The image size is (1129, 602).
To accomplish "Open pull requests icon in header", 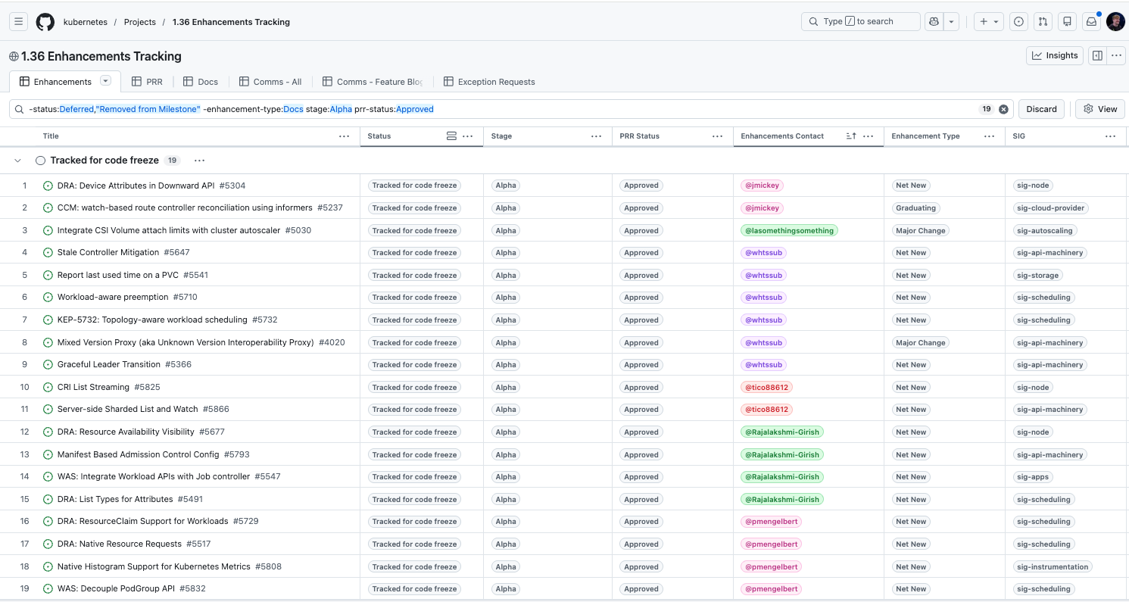I will coord(1043,22).
